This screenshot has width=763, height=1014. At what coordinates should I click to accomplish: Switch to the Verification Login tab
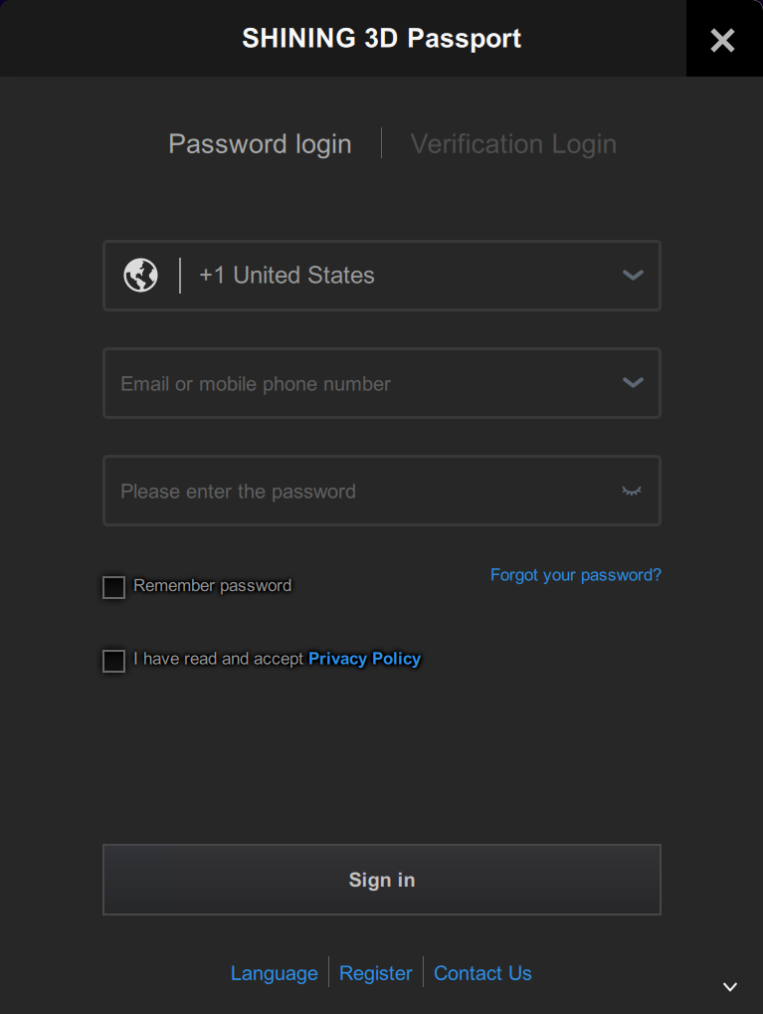513,144
